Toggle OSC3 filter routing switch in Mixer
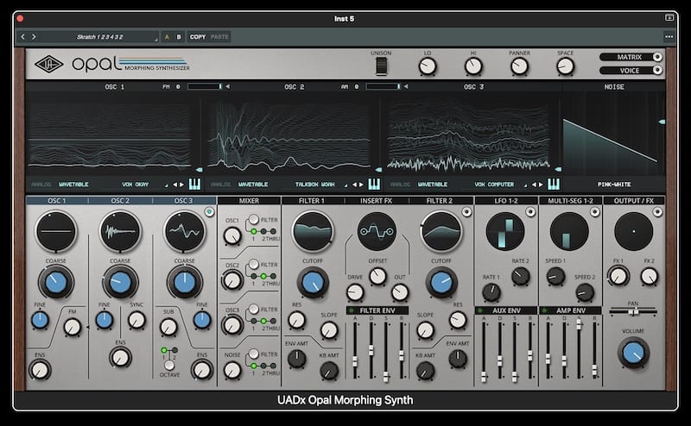This screenshot has width=691, height=426. (x=254, y=309)
